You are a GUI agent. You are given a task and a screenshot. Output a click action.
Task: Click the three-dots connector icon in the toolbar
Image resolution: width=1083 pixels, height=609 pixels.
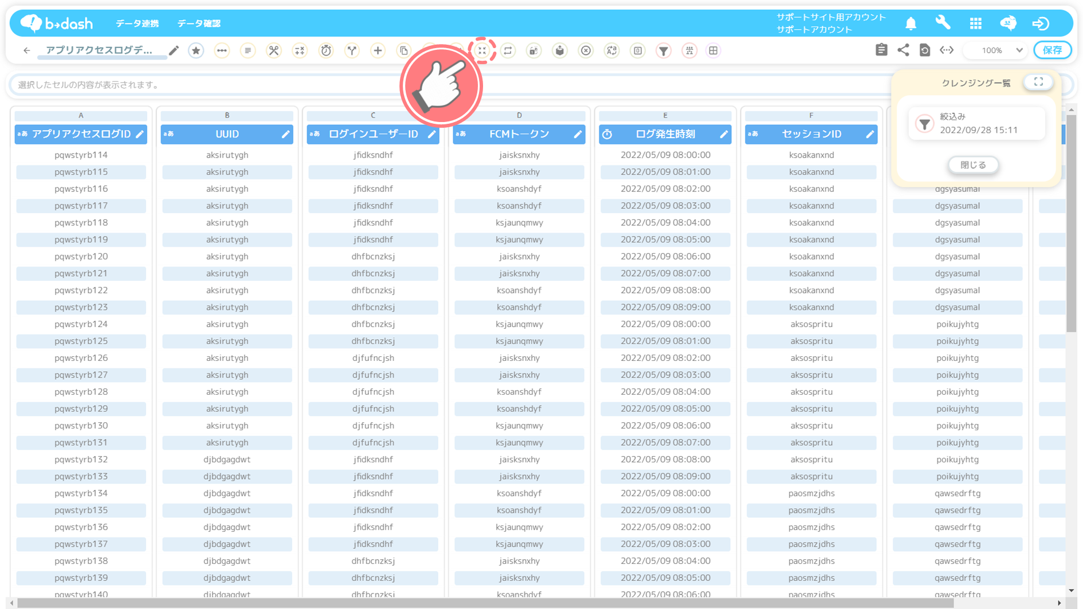[222, 50]
